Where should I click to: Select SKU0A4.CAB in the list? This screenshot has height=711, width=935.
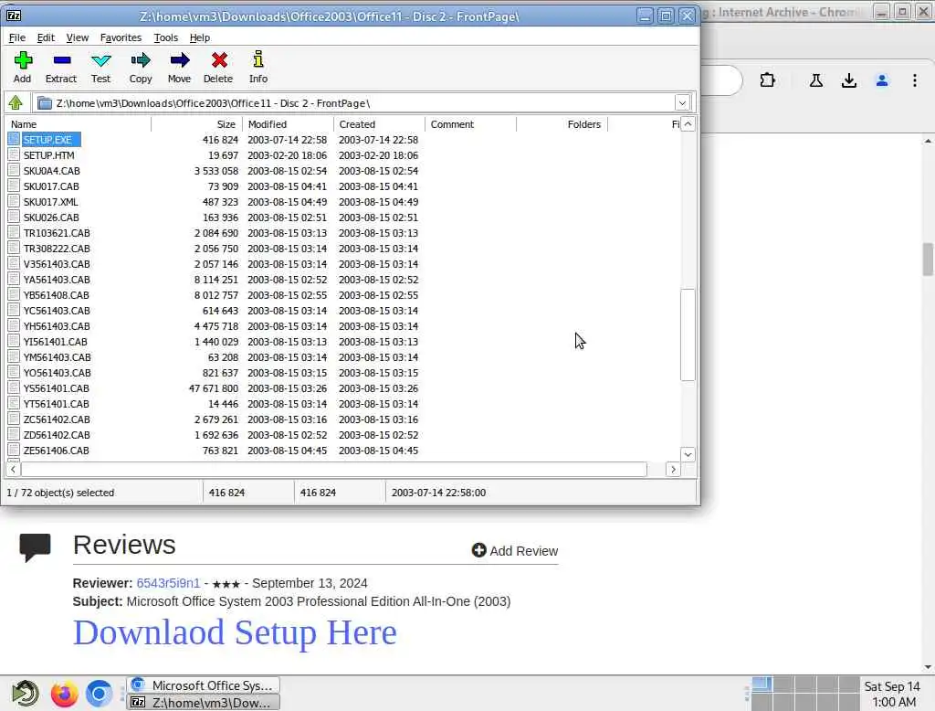[52, 171]
